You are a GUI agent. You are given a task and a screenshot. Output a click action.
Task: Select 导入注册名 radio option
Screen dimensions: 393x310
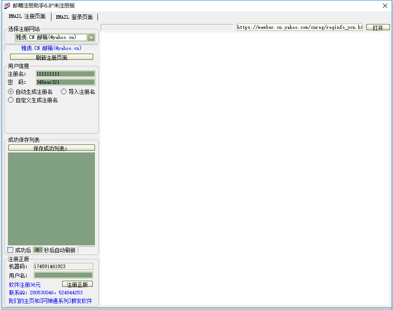coord(64,92)
